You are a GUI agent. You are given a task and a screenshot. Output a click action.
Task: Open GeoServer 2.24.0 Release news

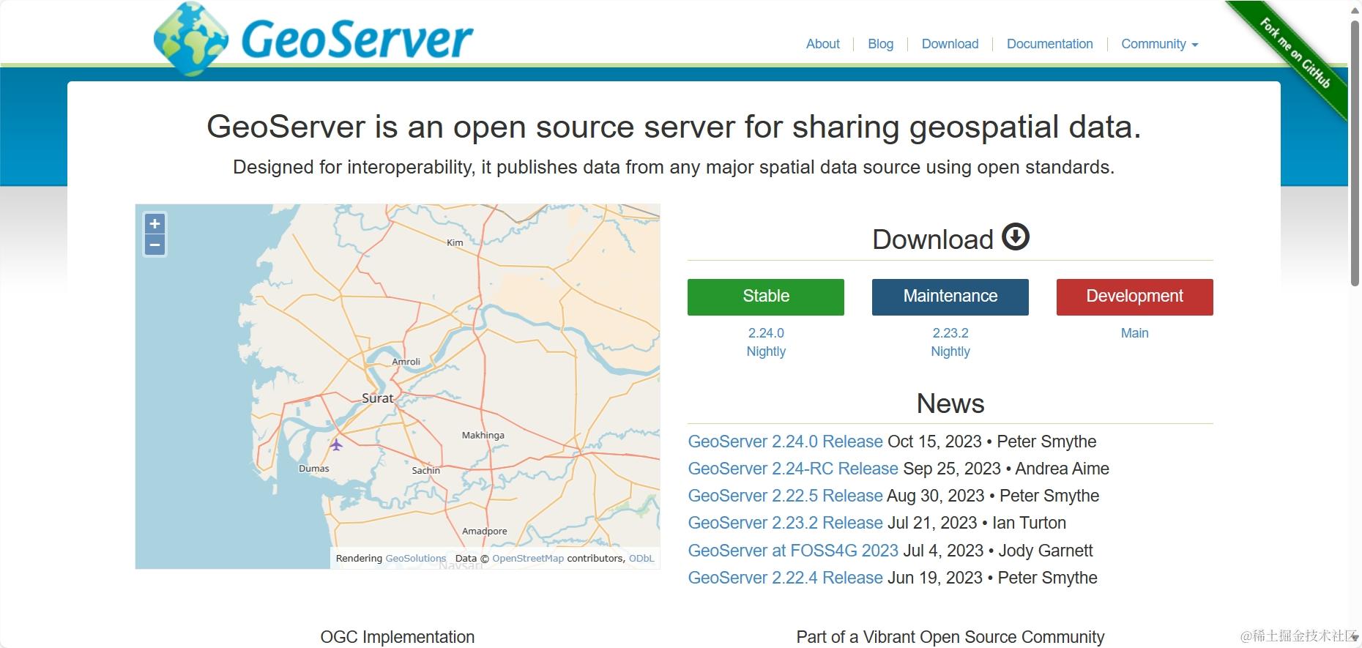pyautogui.click(x=785, y=442)
